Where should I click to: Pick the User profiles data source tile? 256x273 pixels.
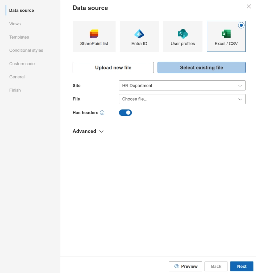[x=182, y=36]
